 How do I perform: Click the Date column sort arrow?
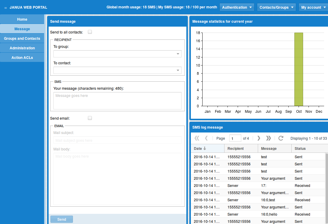pyautogui.click(x=205, y=148)
